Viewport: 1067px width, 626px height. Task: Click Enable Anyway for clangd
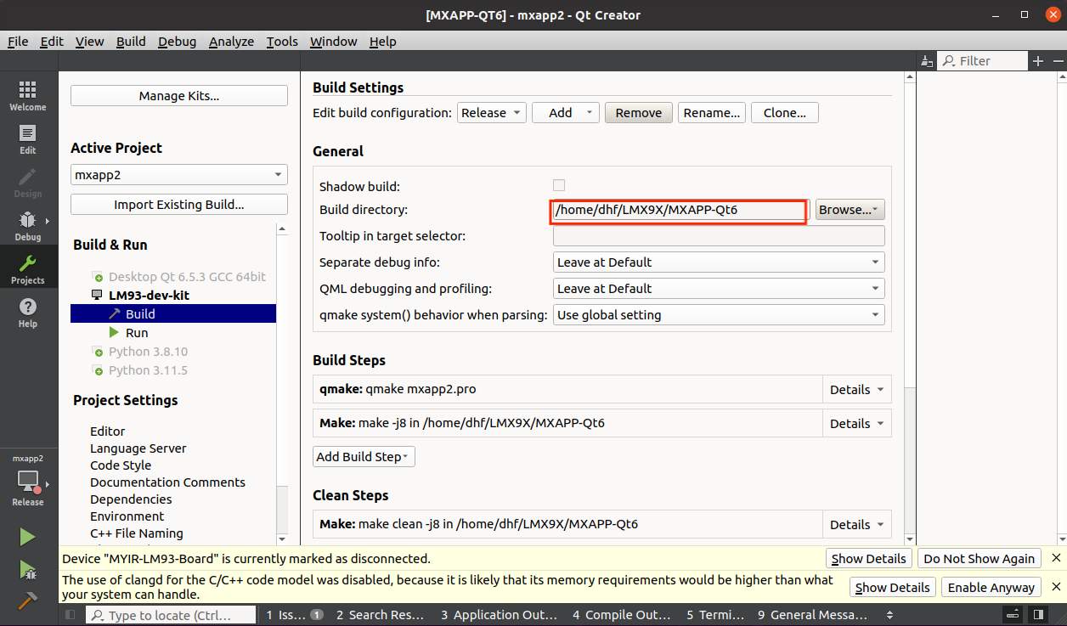click(991, 588)
